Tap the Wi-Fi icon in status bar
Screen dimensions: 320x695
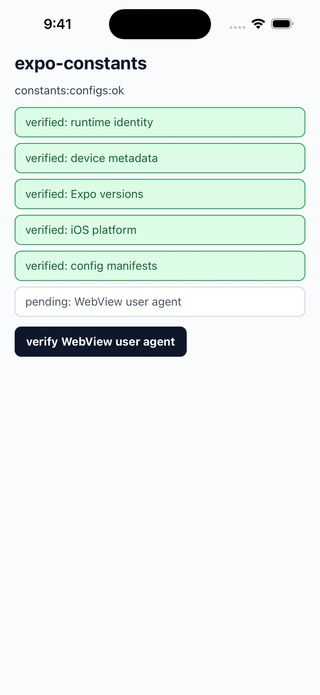click(258, 24)
